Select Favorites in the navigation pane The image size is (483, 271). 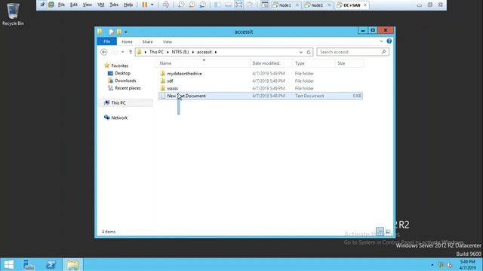point(119,65)
